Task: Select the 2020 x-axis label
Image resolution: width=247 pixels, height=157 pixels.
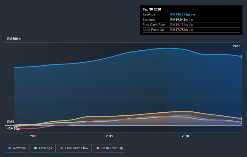Action: coord(185,136)
